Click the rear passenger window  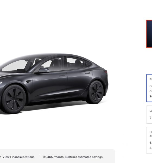(x=75, y=62)
